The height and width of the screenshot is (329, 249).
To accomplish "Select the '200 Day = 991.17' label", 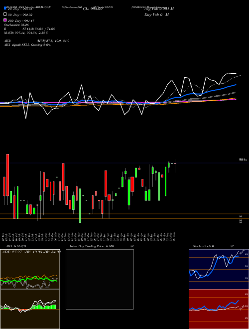I will 21,21.
